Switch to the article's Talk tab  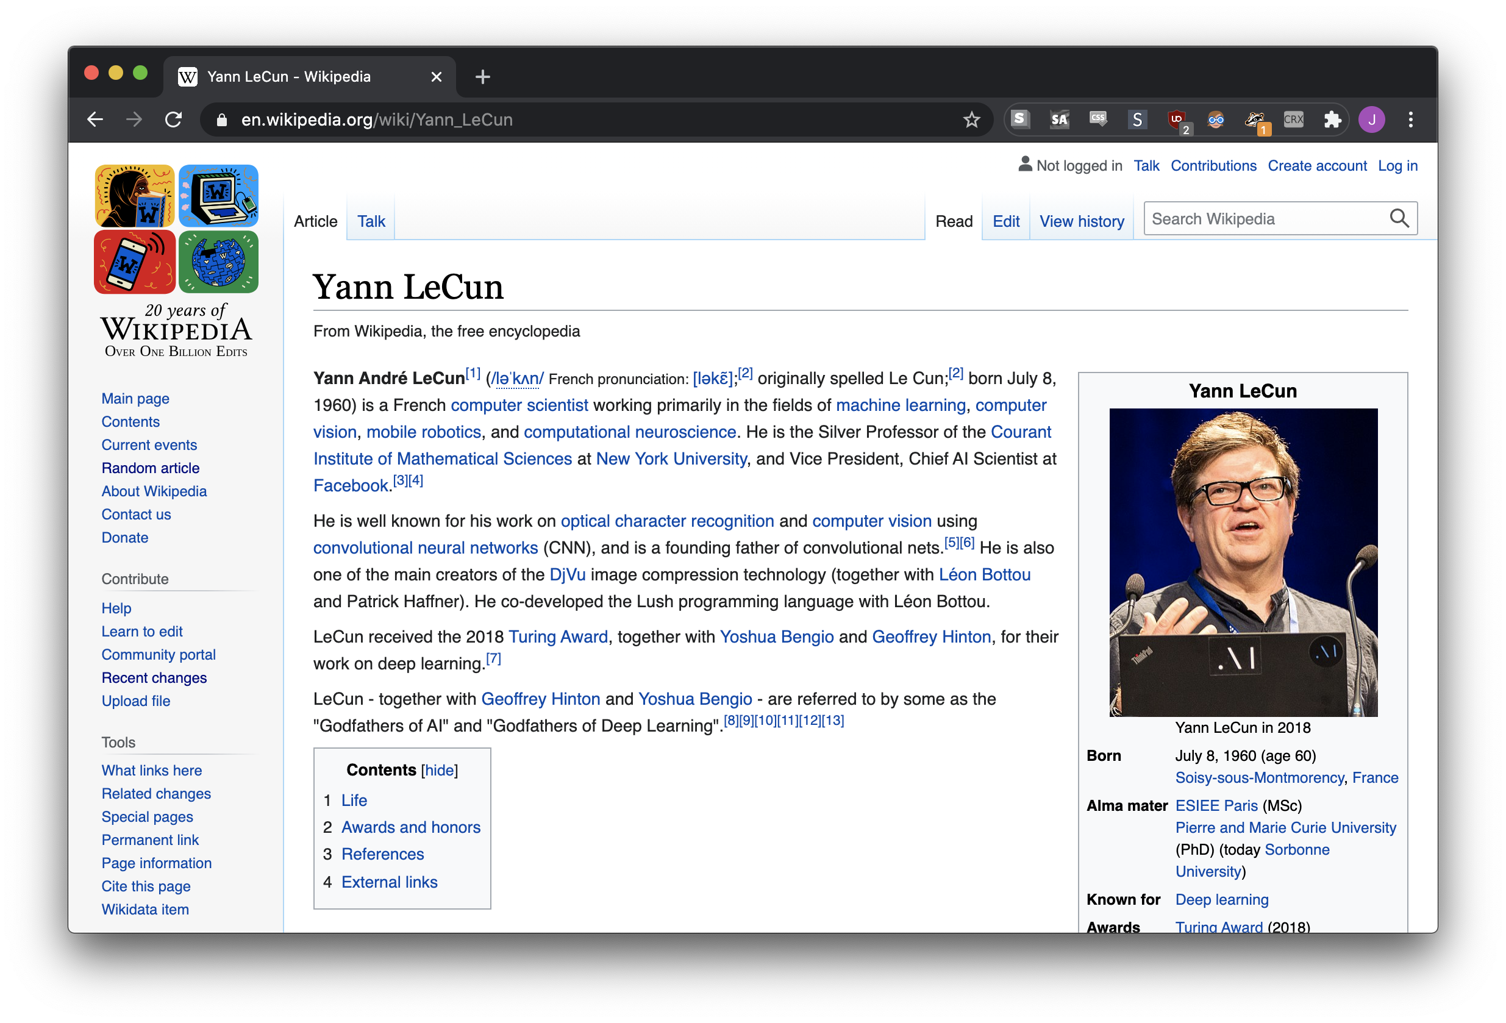point(371,221)
